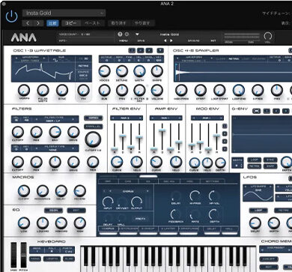This screenshot has height=272, width=292.
Task: Go to next preset with right chevron
Action: tap(38, 23)
